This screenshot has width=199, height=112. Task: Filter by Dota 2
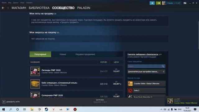coord(146,91)
